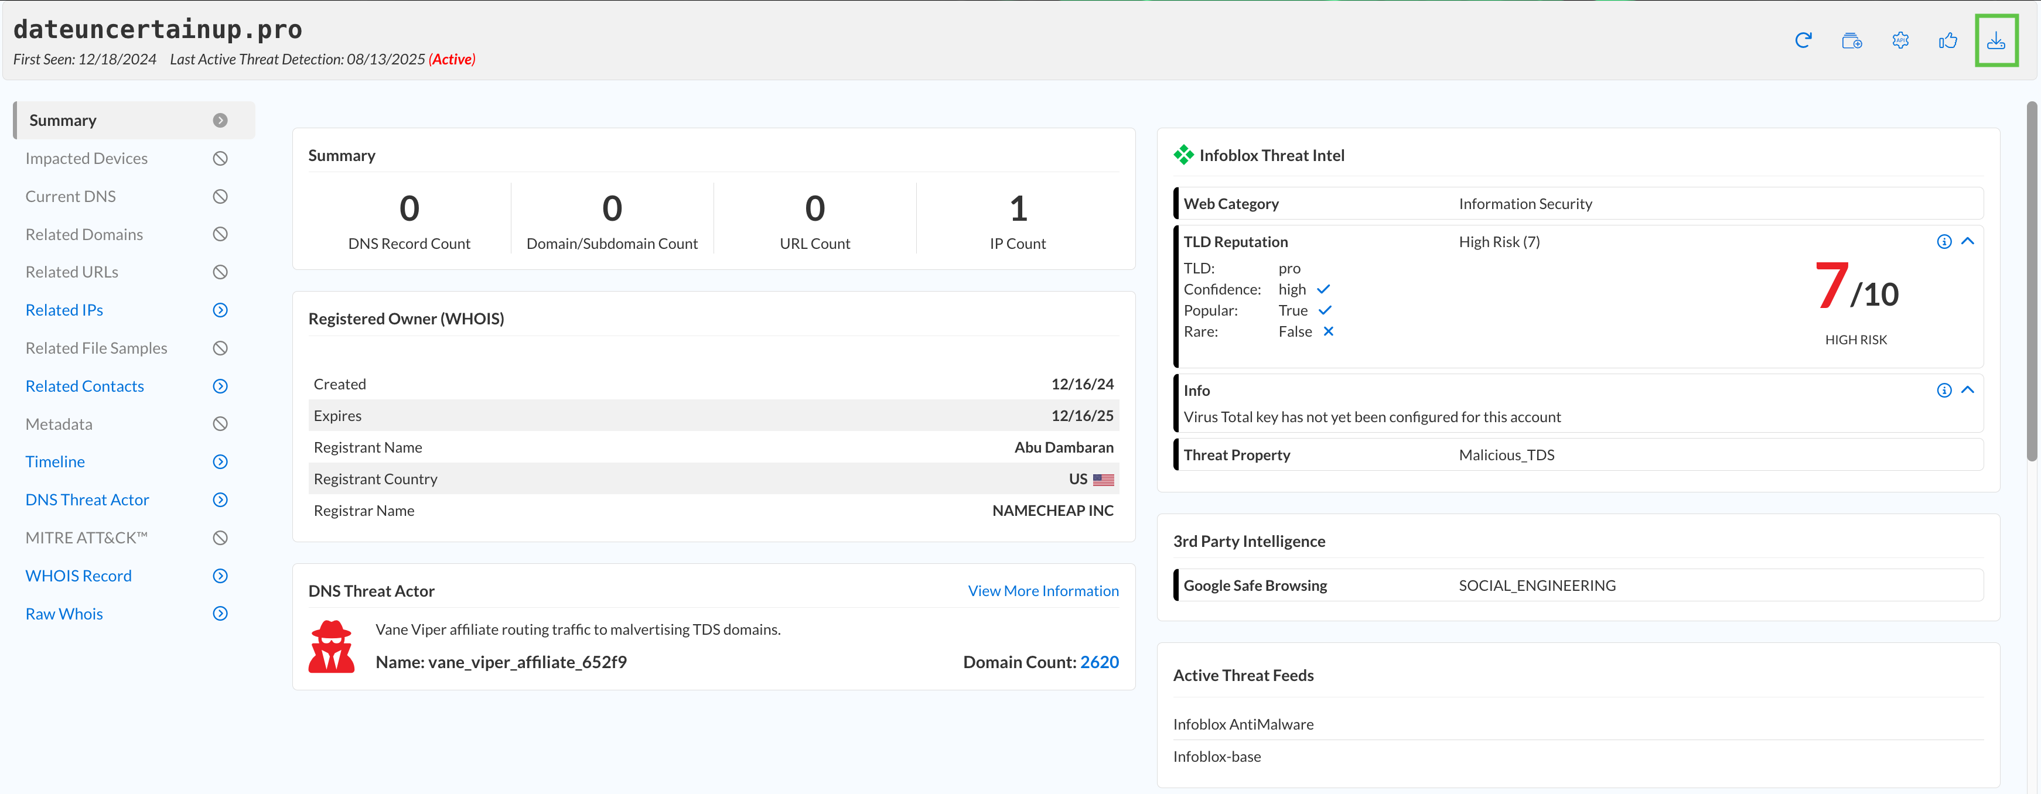Open Related Contacts in the sidebar
The height and width of the screenshot is (794, 2041).
[85, 386]
